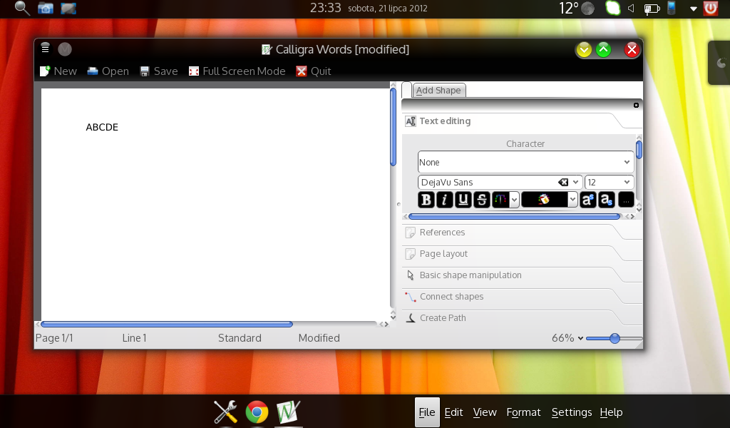Toggle italic formatting
The height and width of the screenshot is (428, 730).
click(444, 200)
